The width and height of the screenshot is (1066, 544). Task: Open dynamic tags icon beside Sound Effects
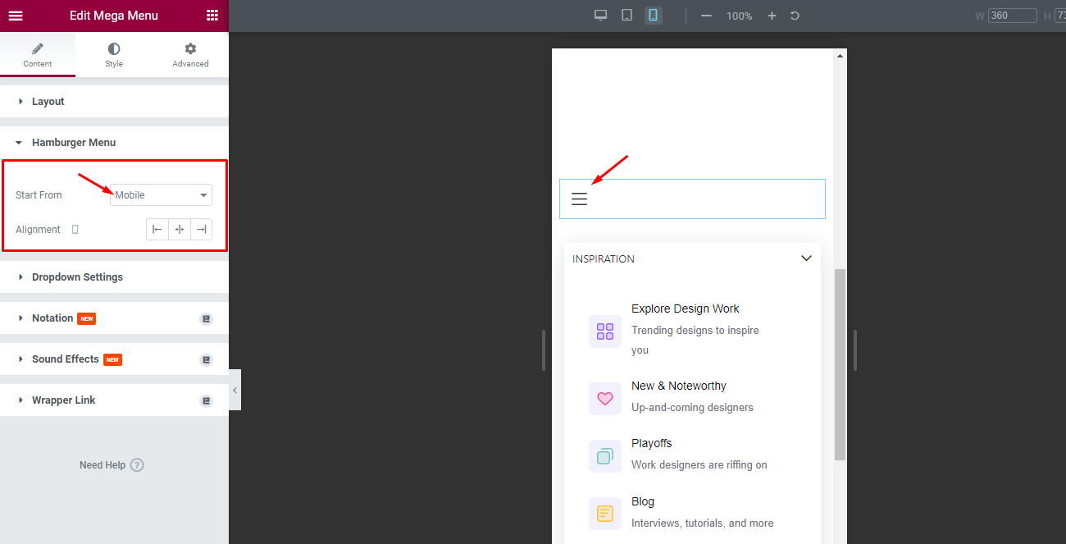click(206, 359)
